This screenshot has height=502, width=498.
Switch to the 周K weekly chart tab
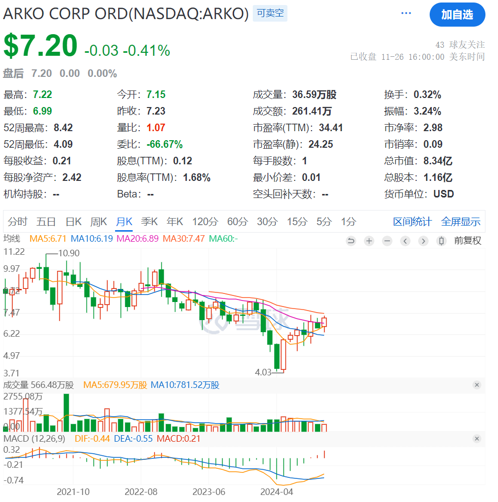pyautogui.click(x=98, y=222)
